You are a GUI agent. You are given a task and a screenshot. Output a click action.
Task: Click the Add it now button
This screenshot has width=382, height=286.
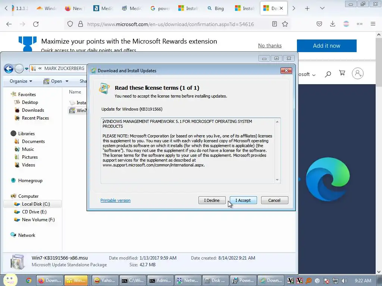coord(326,46)
